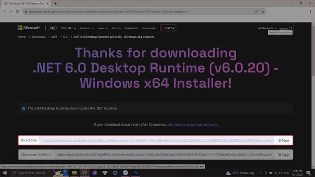
Task: Copy the direct link
Action: [x=283, y=140]
